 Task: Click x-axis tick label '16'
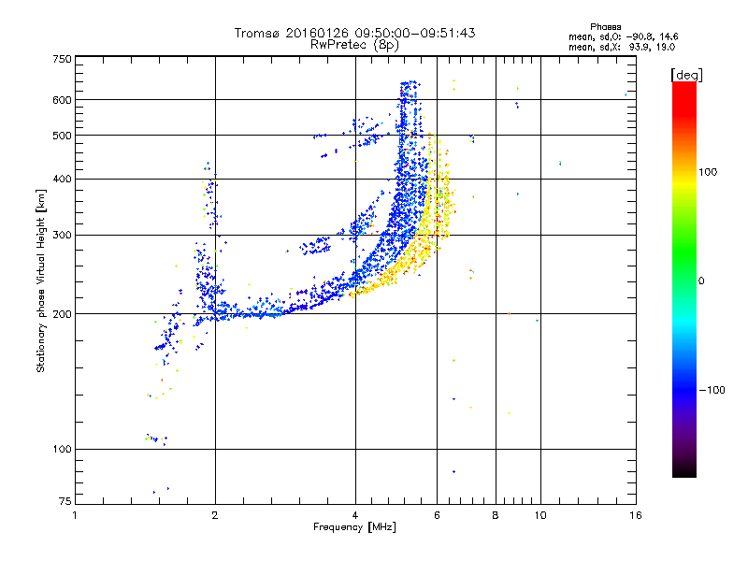click(636, 515)
